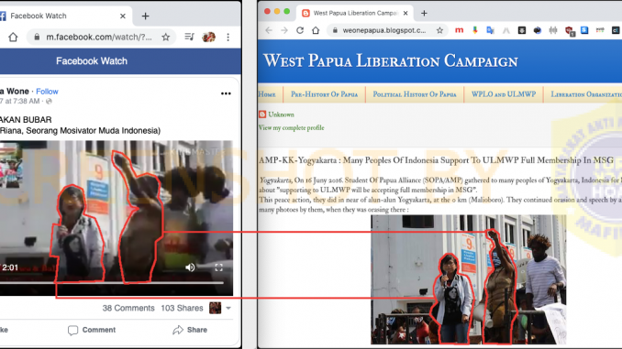Open Chrome three-dot menu in Facebook window
The width and height of the screenshot is (622, 349).
(x=228, y=38)
